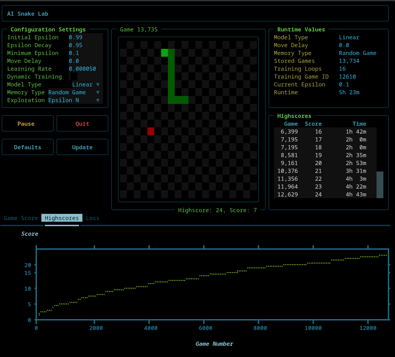Select the Highscores plot tab
This screenshot has width=395, height=357.
tap(62, 218)
